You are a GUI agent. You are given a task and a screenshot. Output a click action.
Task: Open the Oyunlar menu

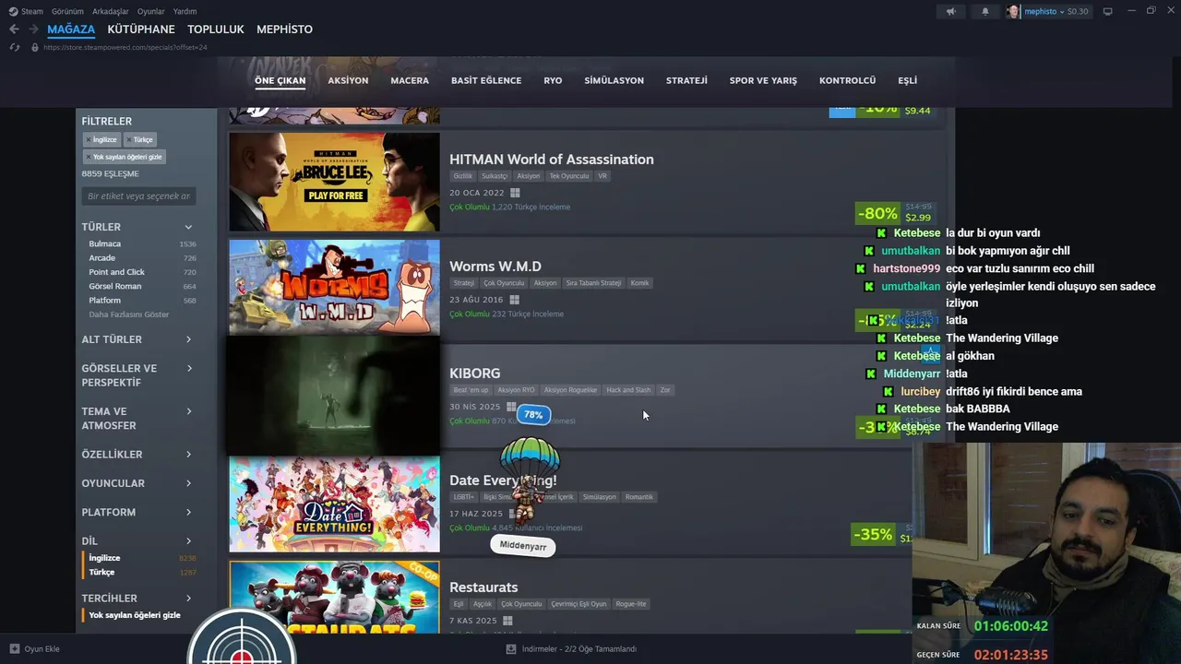point(151,11)
